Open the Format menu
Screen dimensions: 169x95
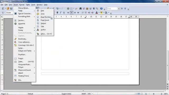coord(22,5)
